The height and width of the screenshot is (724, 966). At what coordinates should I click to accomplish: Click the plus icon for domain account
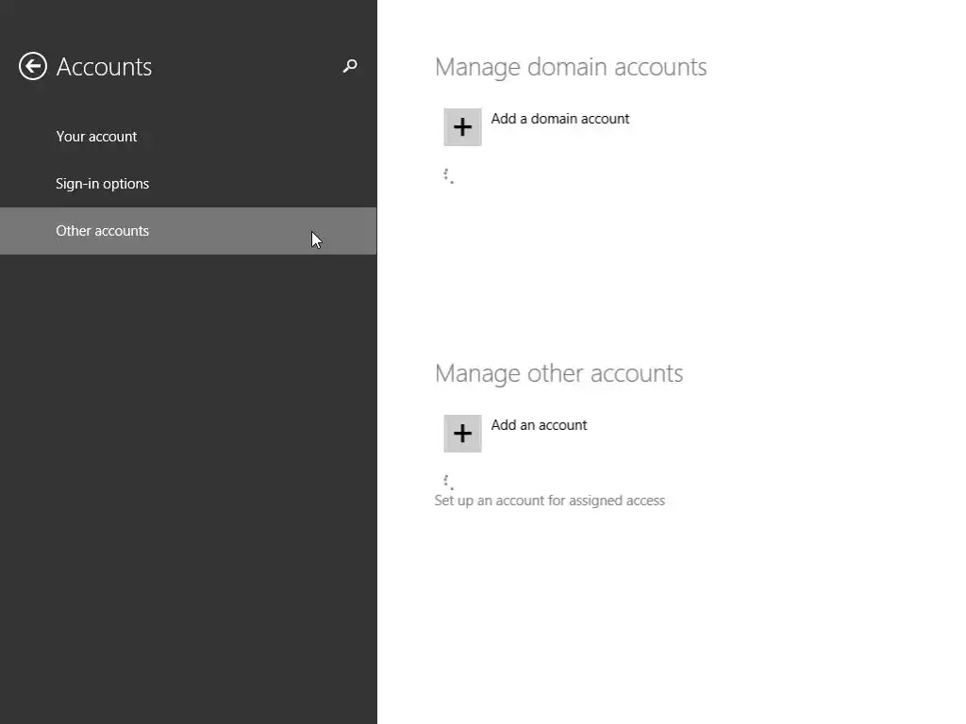click(x=462, y=127)
